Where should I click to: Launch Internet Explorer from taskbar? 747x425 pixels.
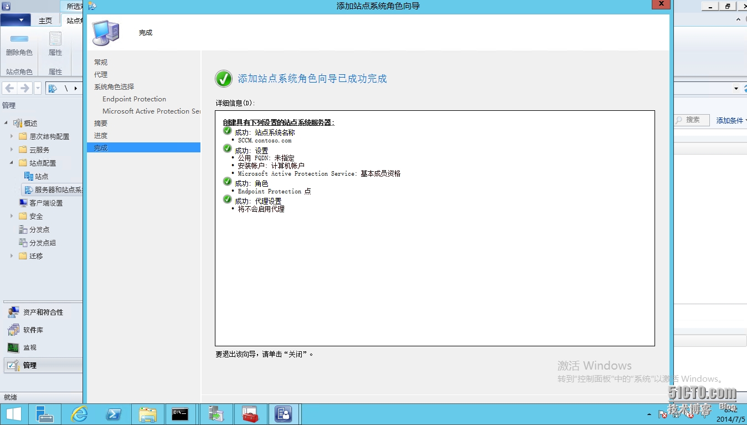tap(79, 414)
